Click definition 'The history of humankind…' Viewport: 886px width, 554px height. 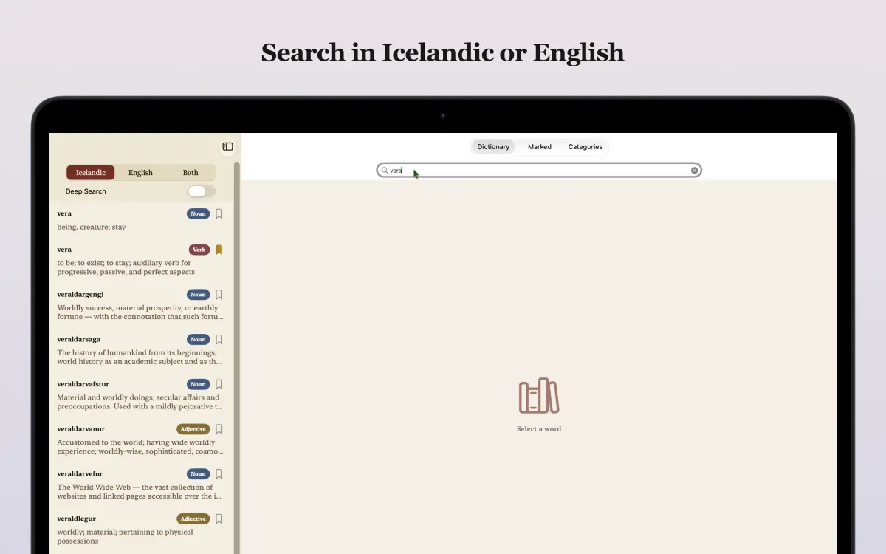pos(140,358)
